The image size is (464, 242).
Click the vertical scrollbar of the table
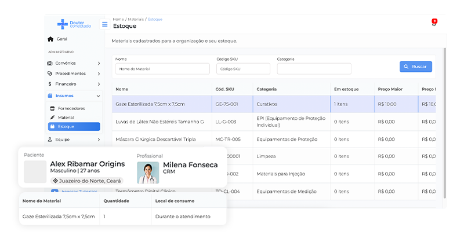(x=444, y=123)
